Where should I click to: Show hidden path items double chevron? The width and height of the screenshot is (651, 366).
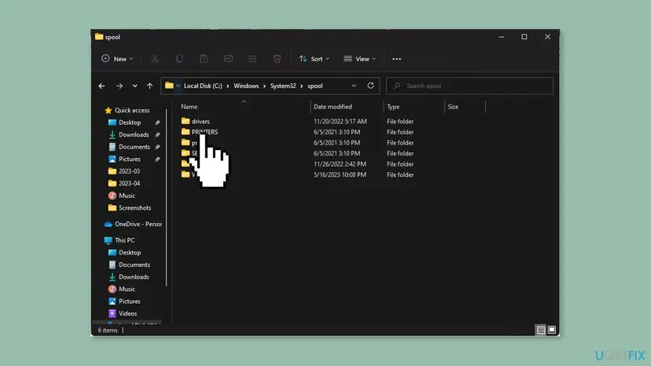(178, 86)
